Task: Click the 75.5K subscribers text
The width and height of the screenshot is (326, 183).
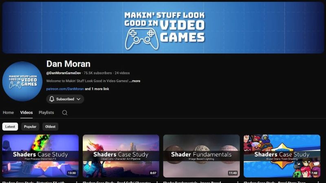Action: point(98,73)
